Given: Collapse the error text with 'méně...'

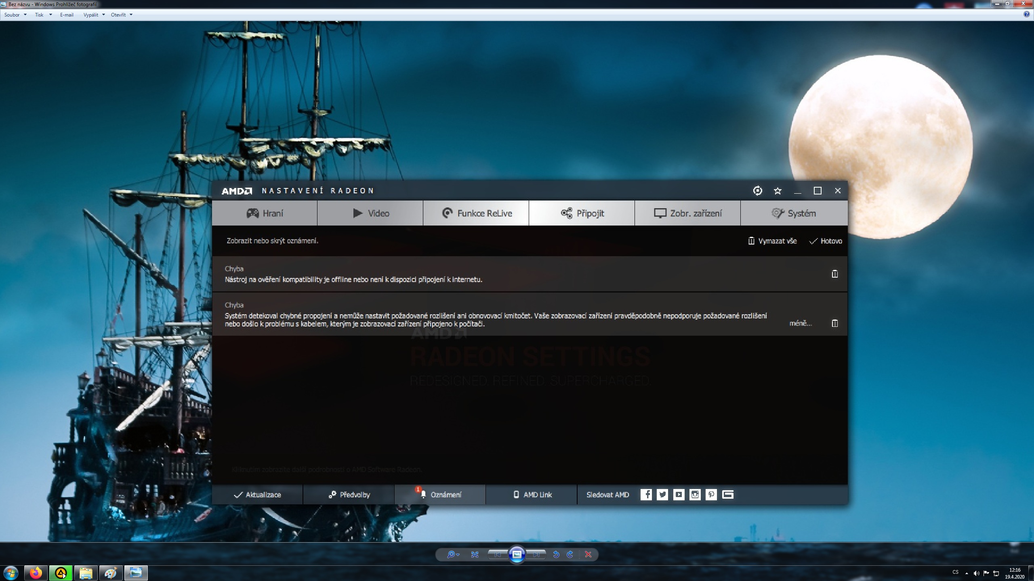Looking at the screenshot, I should (800, 323).
